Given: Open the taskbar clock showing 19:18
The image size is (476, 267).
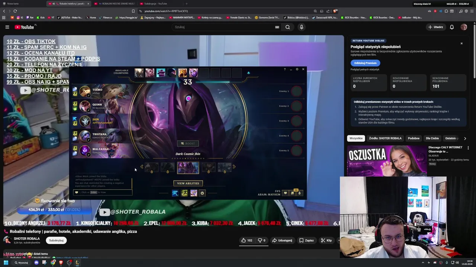Looking at the screenshot, I should coord(467,263).
